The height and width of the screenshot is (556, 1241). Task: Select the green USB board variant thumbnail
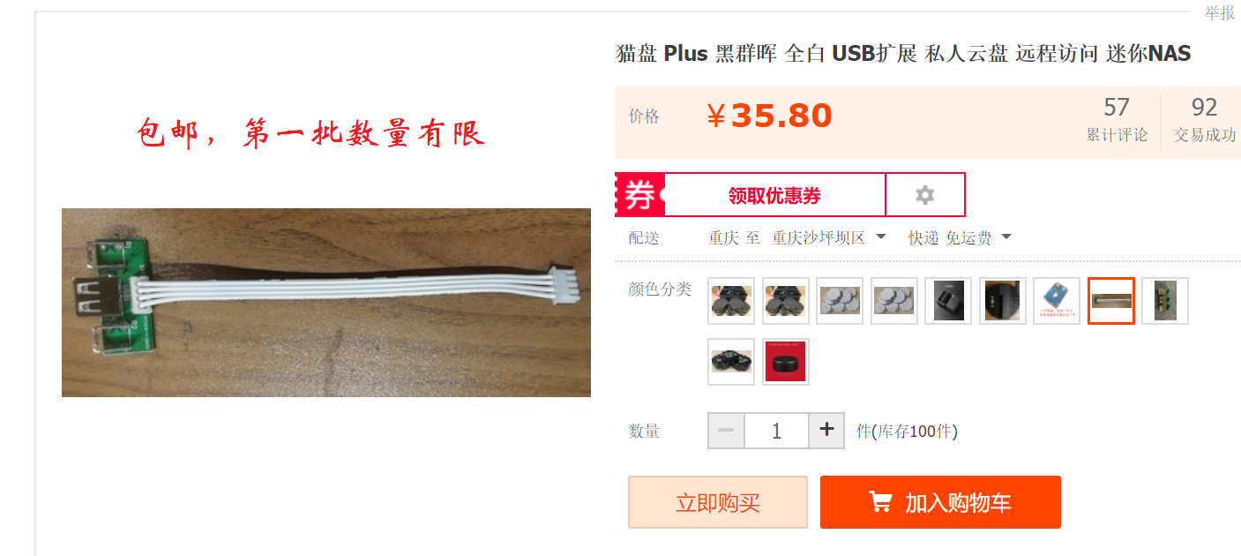coord(1165,301)
